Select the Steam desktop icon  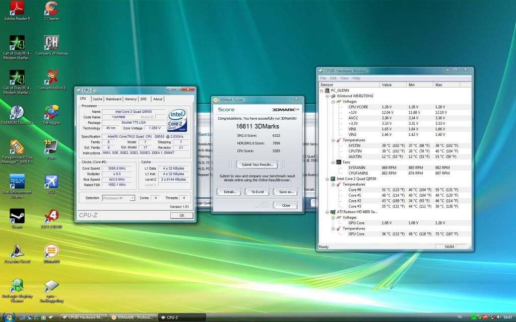[x=17, y=218]
